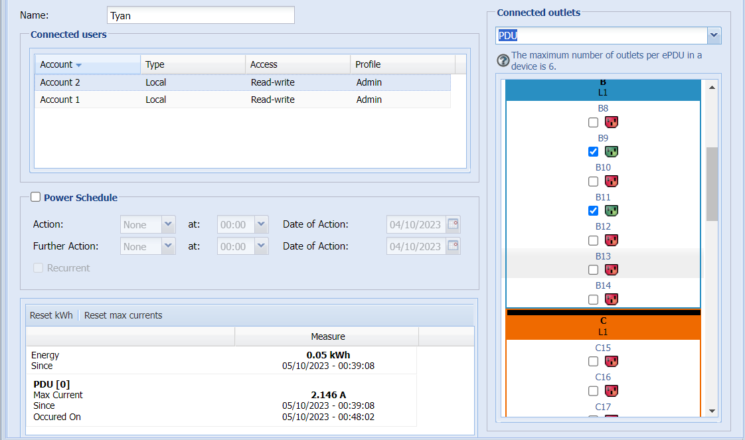Uncheck the B9 outlet checkbox

click(x=593, y=152)
